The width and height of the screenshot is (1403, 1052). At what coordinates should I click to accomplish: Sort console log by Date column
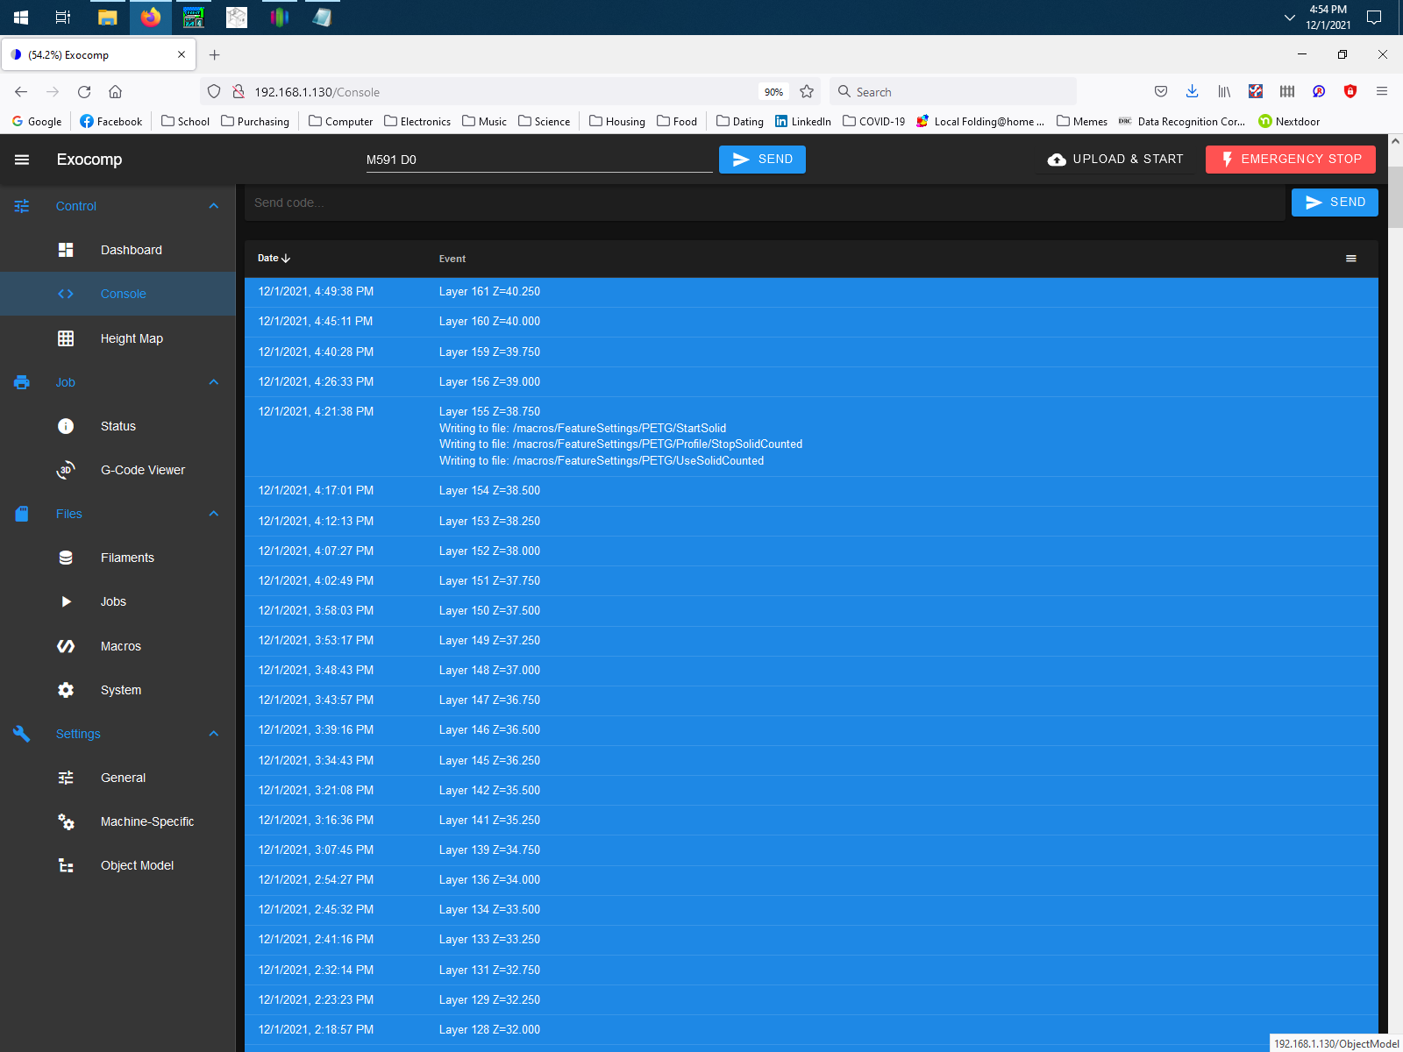(x=274, y=259)
